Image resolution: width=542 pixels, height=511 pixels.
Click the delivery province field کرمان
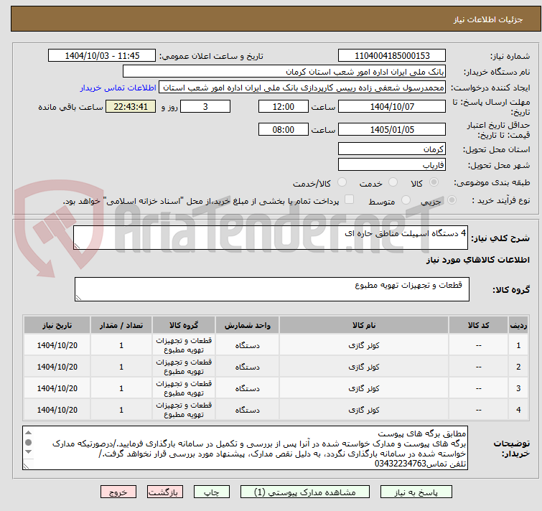point(392,149)
